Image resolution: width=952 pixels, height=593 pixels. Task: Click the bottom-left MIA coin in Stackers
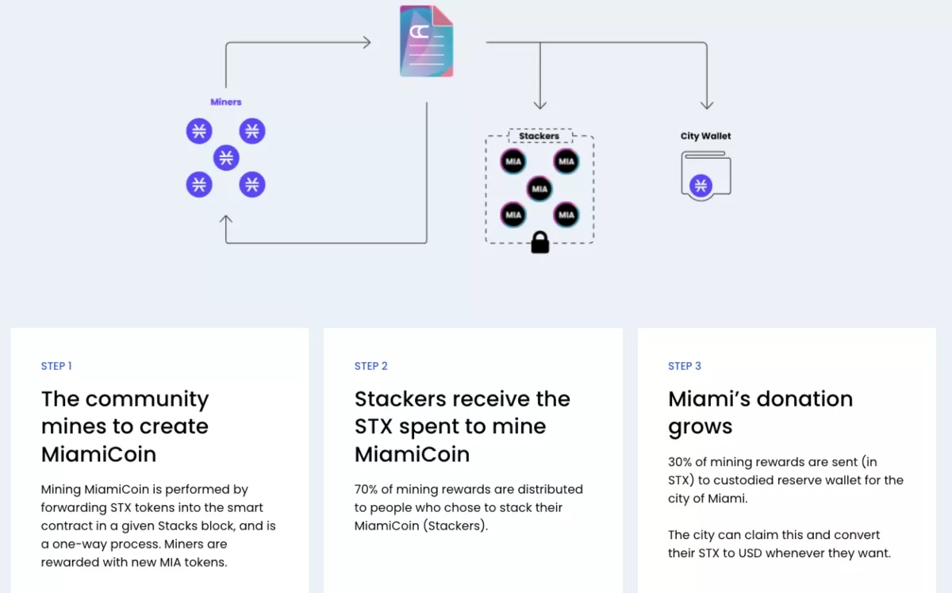(x=513, y=214)
